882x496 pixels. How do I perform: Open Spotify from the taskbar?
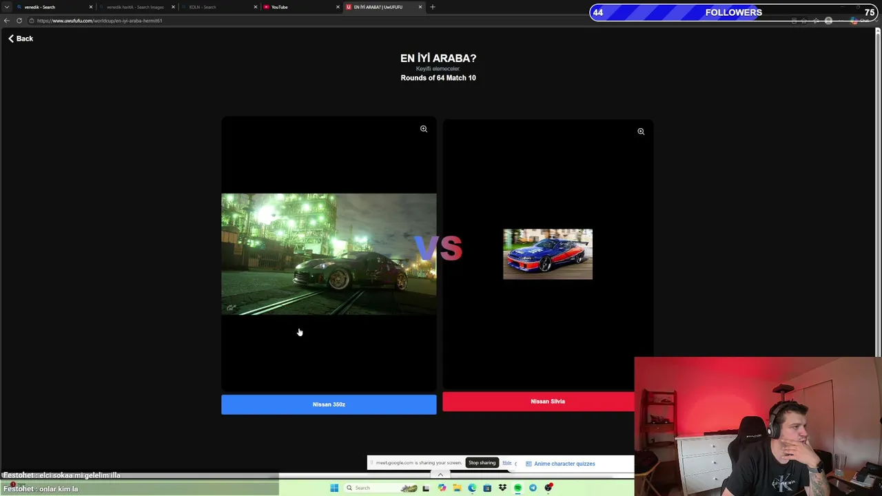[x=517, y=488]
